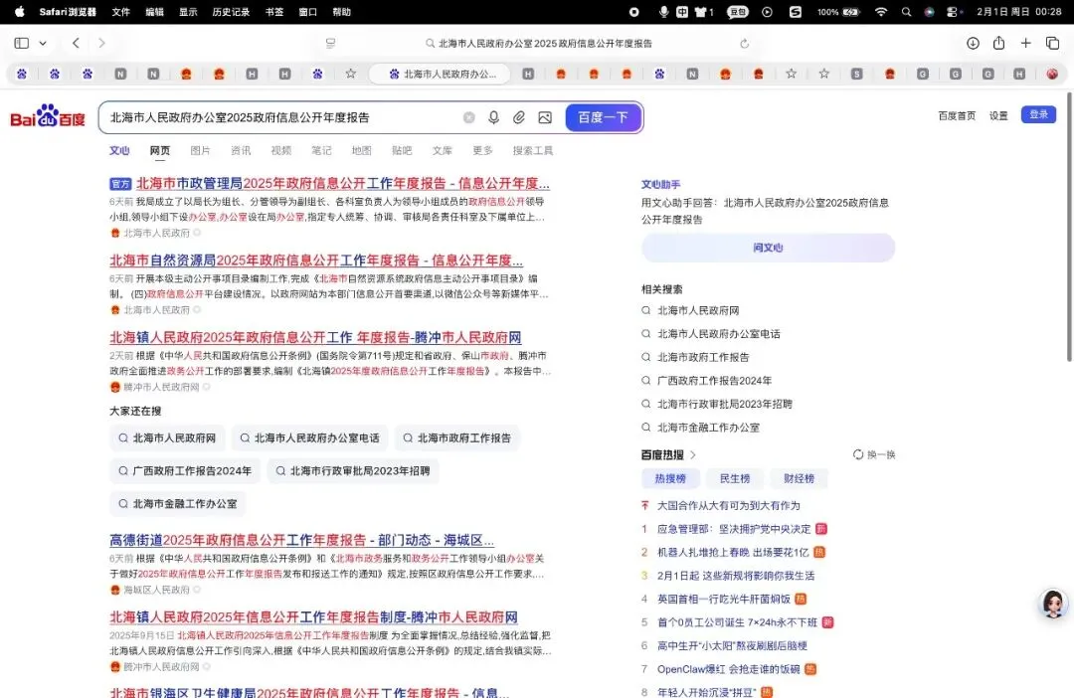The width and height of the screenshot is (1074, 698).
Task: Click suggestion chip 广西政府工作报告2024年
Action: pos(185,470)
